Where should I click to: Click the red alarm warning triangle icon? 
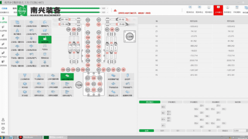(x=115, y=10)
